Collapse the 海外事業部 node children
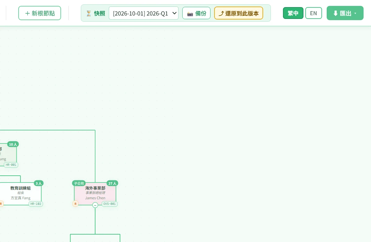Screen dimensions: 371x242 pyautogui.click(x=95, y=205)
